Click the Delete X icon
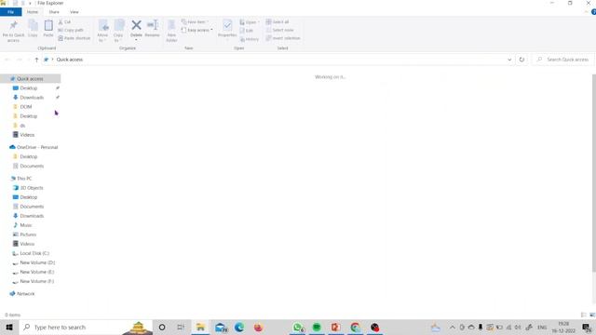This screenshot has height=335, width=596. (x=136, y=25)
